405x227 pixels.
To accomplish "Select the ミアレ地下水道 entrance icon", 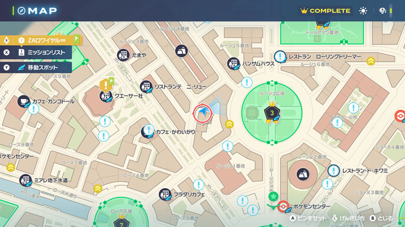I will point(25,180).
